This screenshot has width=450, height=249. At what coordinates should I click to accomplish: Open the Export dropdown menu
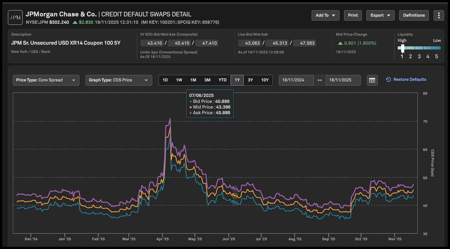[380, 15]
